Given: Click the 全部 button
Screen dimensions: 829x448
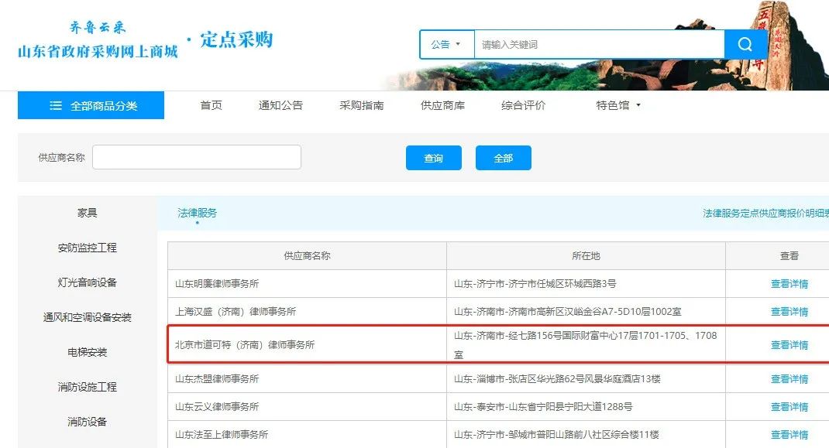Looking at the screenshot, I should coord(504,157).
